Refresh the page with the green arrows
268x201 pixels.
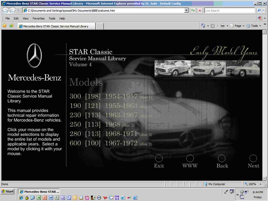point(193,10)
